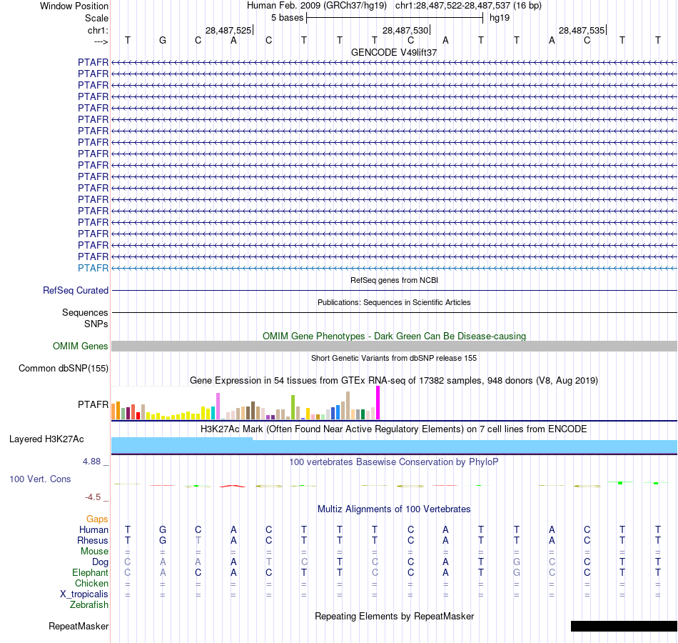Click the Dog species label
678x643 pixels.
click(100, 562)
